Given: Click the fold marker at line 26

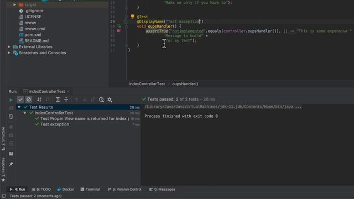Looking at the screenshot, I should point(126,7).
